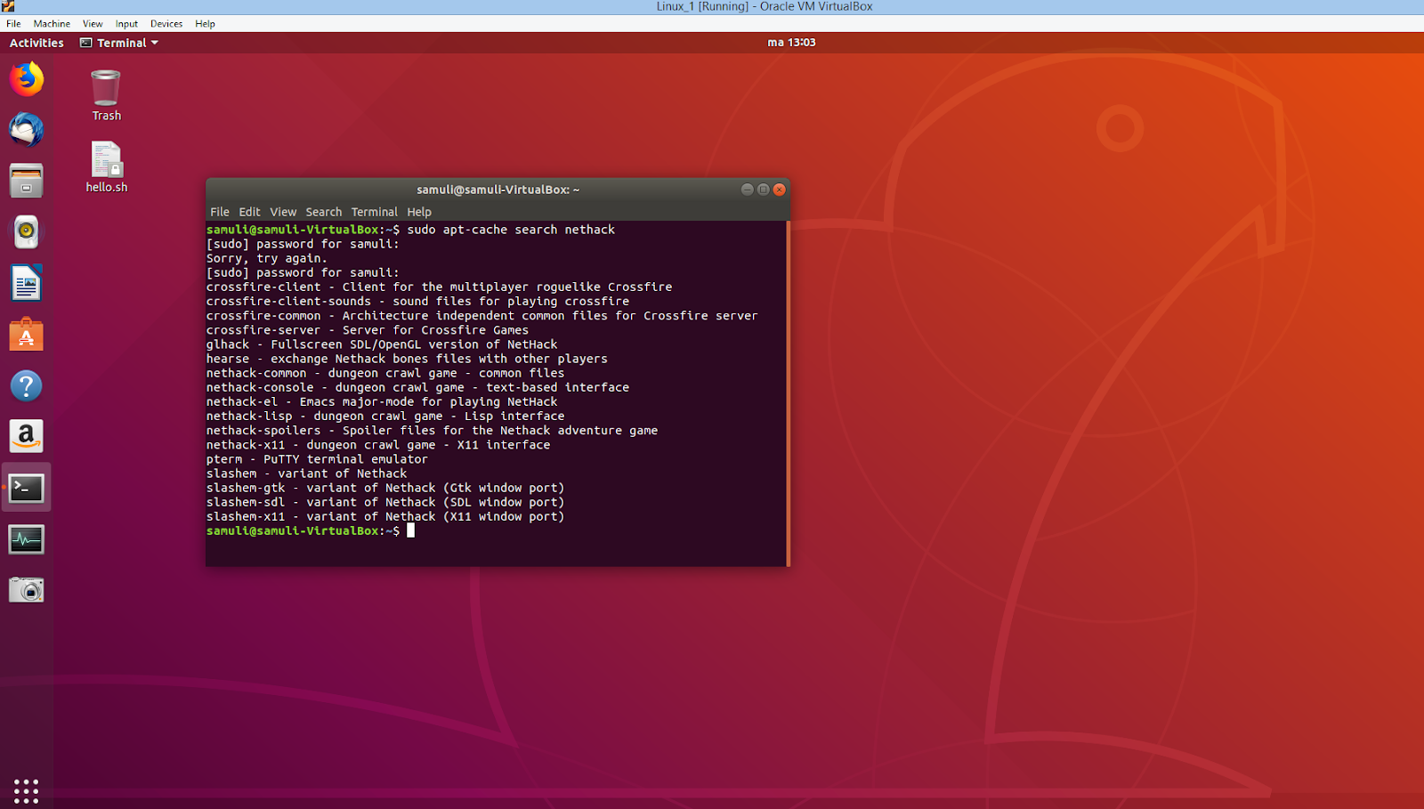Launch the Amazon shortcut icon
This screenshot has height=809, width=1424.
(x=26, y=436)
